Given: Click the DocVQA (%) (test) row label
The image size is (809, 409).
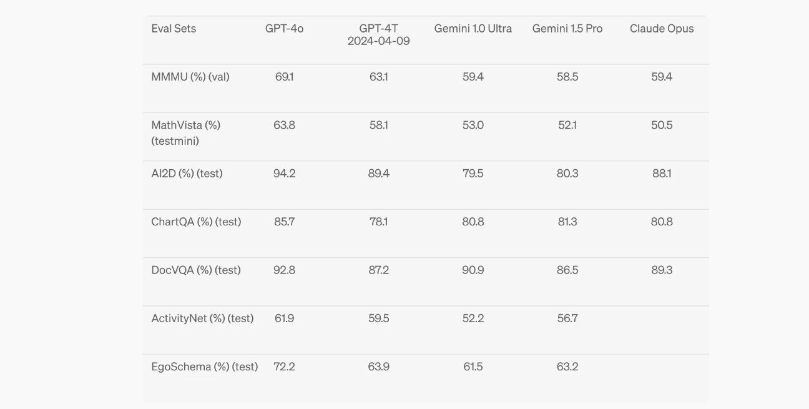Looking at the screenshot, I should pyautogui.click(x=196, y=270).
